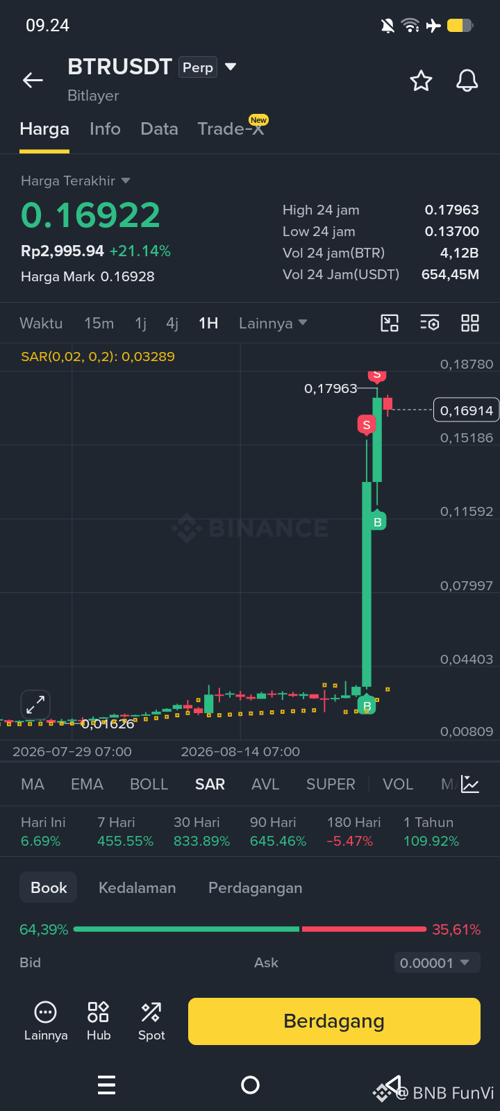Image resolution: width=500 pixels, height=1111 pixels.
Task: Tap the upper B buy marker on chart
Action: coord(378,521)
